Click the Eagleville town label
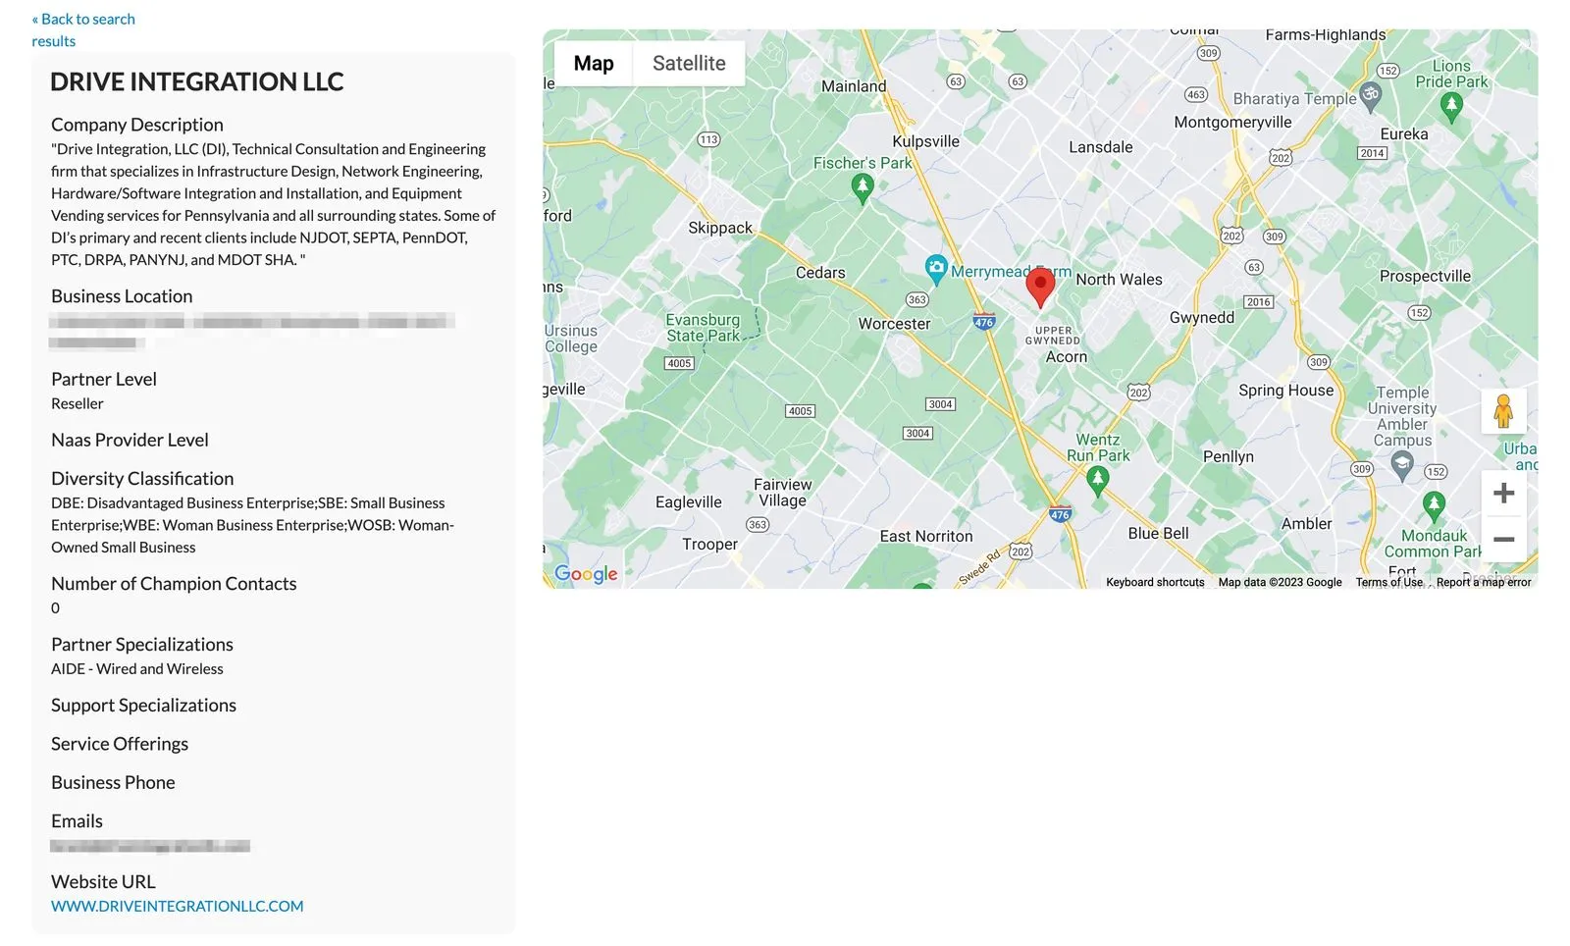 click(x=689, y=502)
